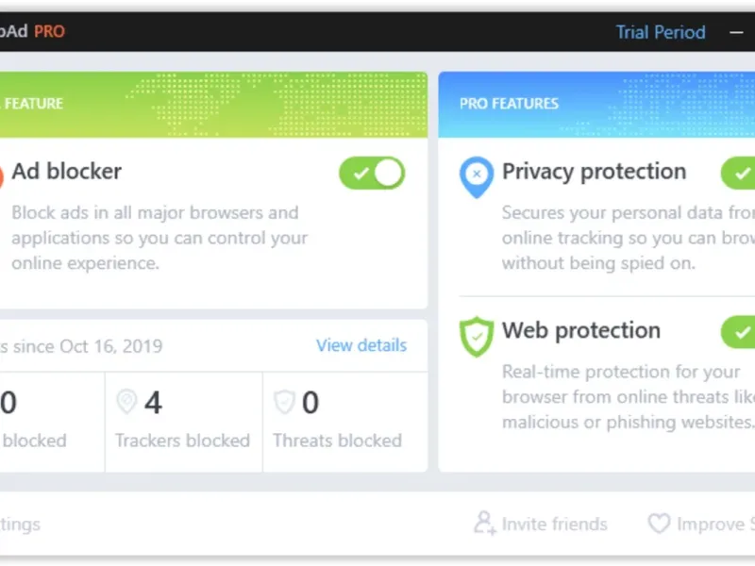The image size is (755, 566).
Task: Click the Threats blocked shield icon
Action: [284, 403]
